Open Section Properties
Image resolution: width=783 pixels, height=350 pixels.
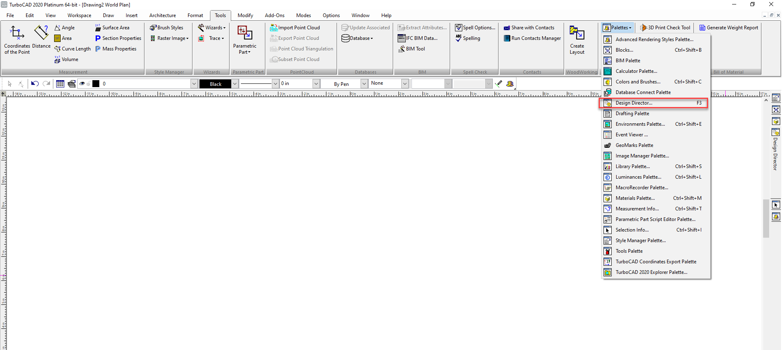(x=118, y=38)
